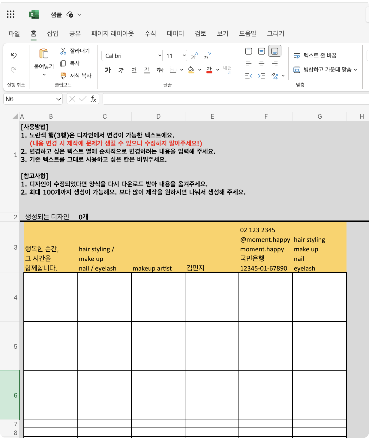Click the increase indent icon
369x438 pixels.
pyautogui.click(x=261, y=76)
